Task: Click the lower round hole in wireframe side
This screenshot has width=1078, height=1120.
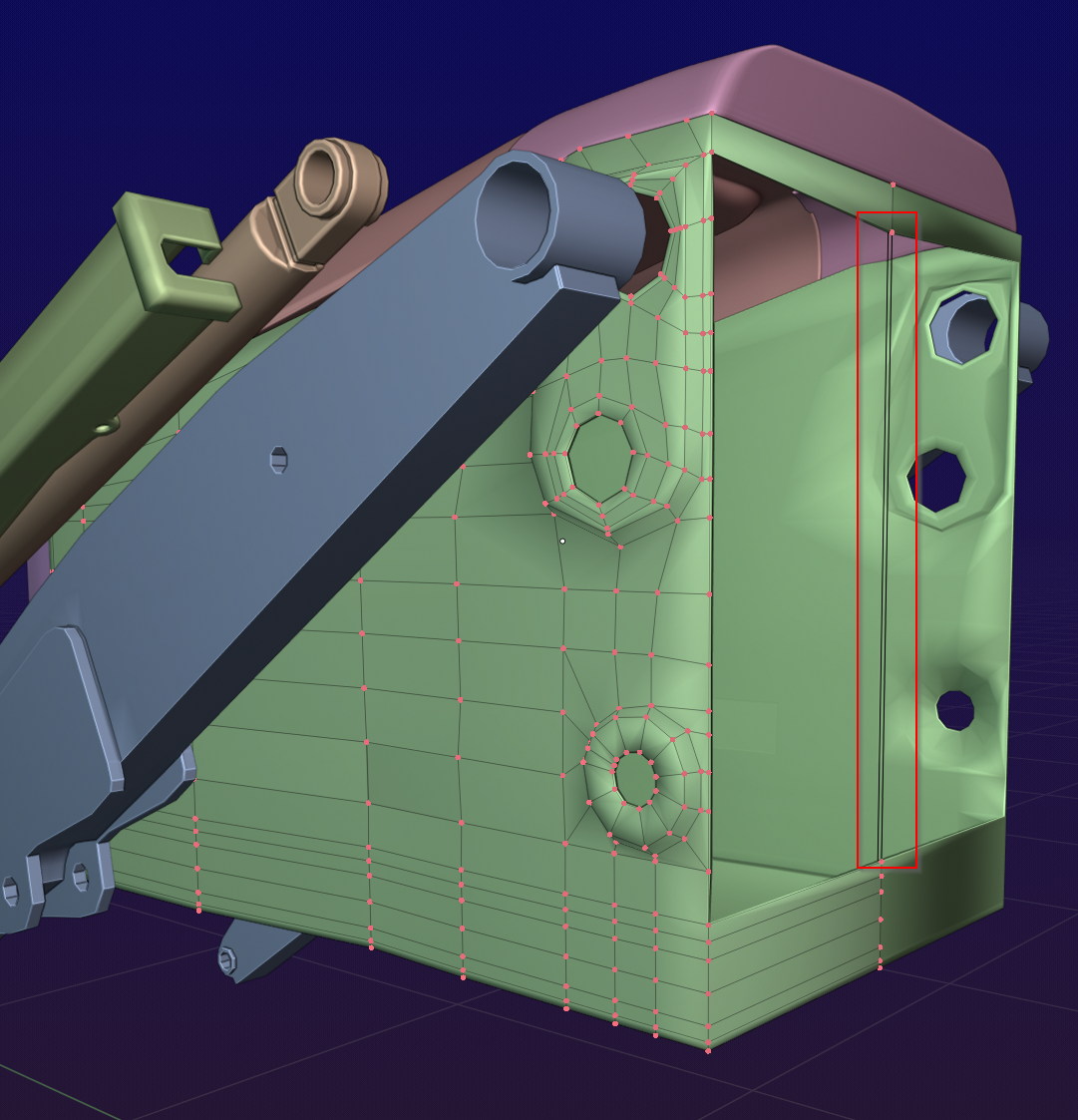Action: point(634,778)
